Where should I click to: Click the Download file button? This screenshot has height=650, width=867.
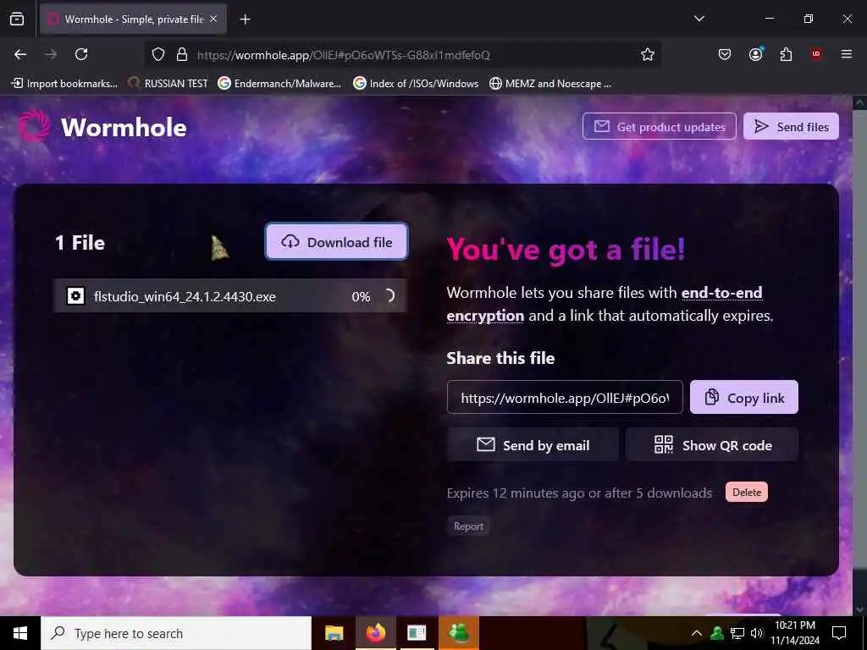coord(337,241)
